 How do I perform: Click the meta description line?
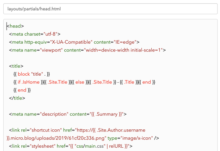pos(68,114)
